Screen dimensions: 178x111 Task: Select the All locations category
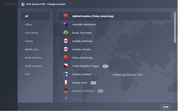(35, 16)
